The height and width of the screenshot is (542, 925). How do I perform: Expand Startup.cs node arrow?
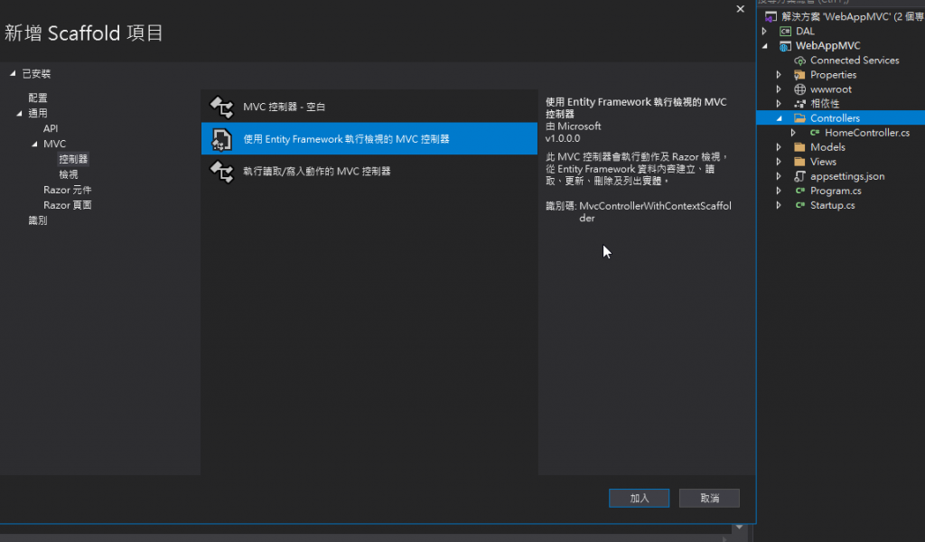click(x=779, y=205)
